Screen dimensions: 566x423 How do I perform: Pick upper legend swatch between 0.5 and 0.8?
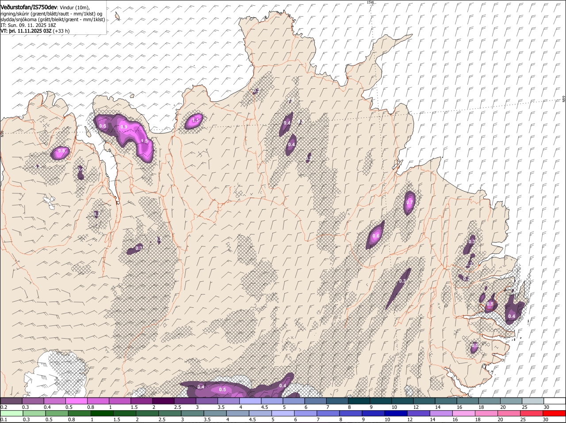tap(76, 401)
